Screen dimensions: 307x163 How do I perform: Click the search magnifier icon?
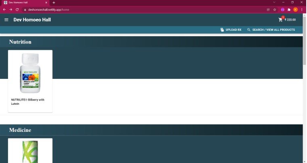pos(249,30)
